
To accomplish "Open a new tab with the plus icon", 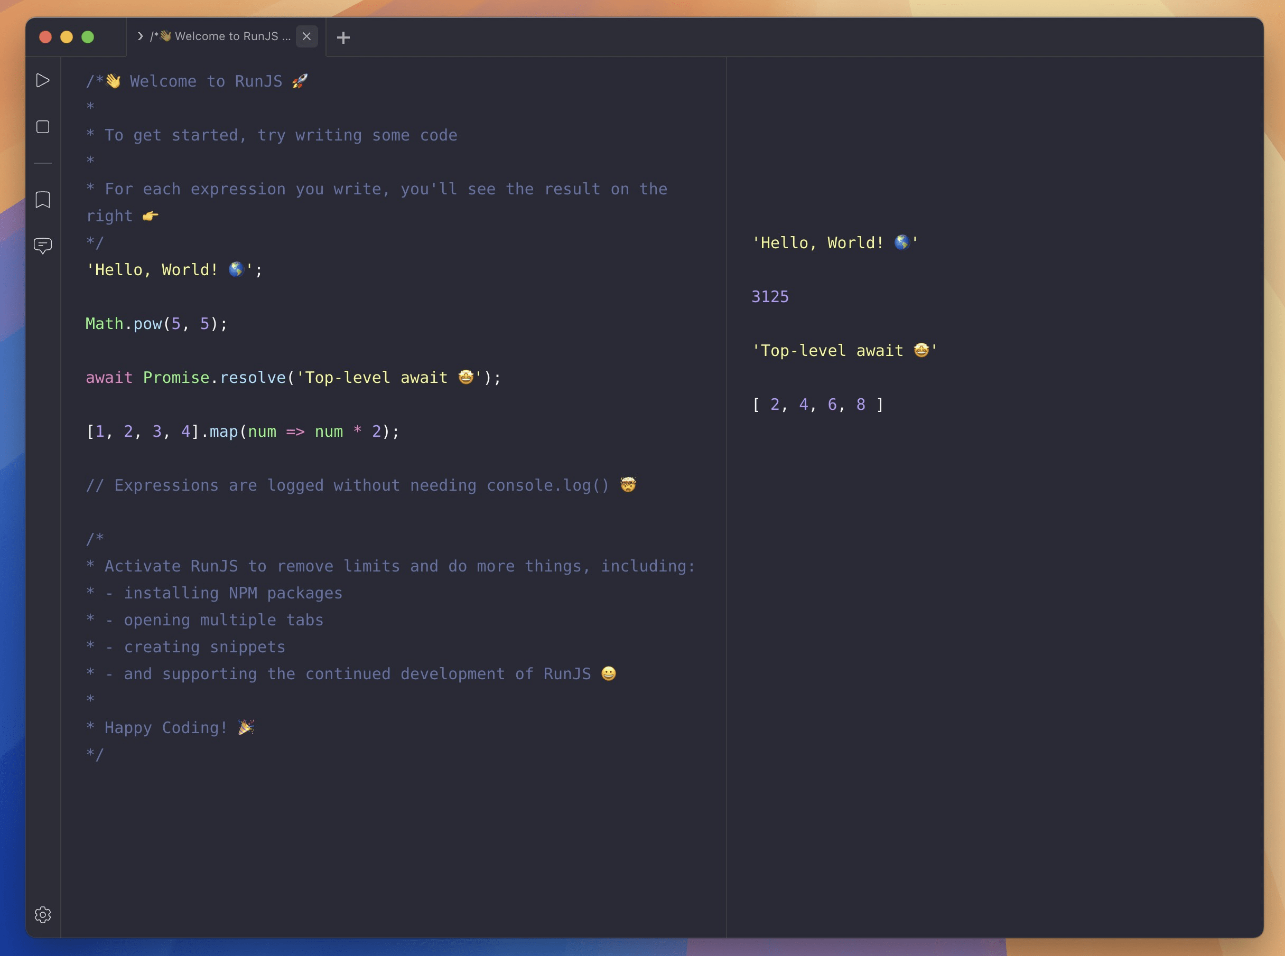I will click(344, 38).
